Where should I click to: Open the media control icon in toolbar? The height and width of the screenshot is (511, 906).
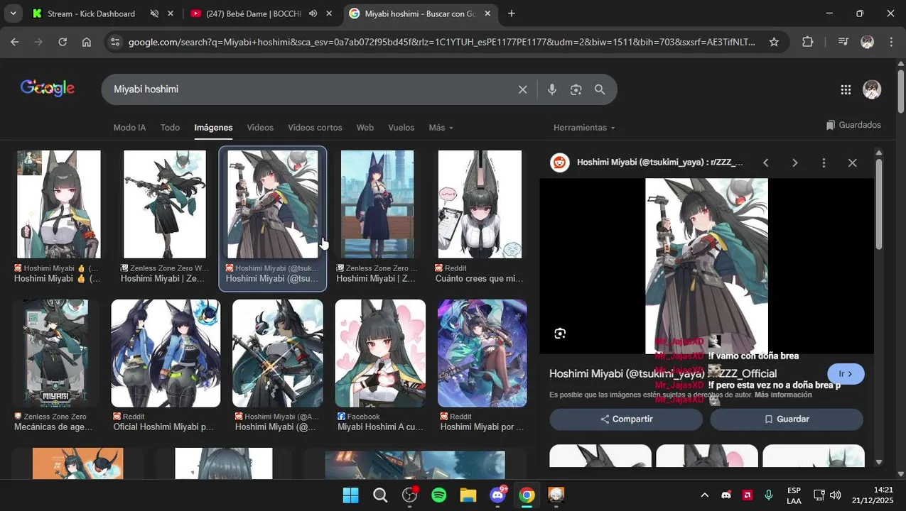[843, 42]
